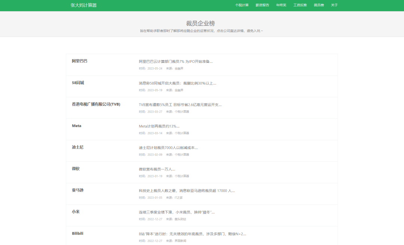The image size is (404, 245).
Task: Open the 工资反推 menu item
Action: pos(300,5)
